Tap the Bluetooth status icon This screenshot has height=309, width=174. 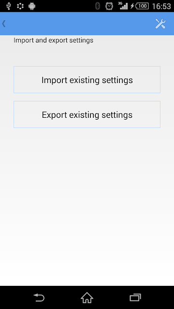point(98,6)
